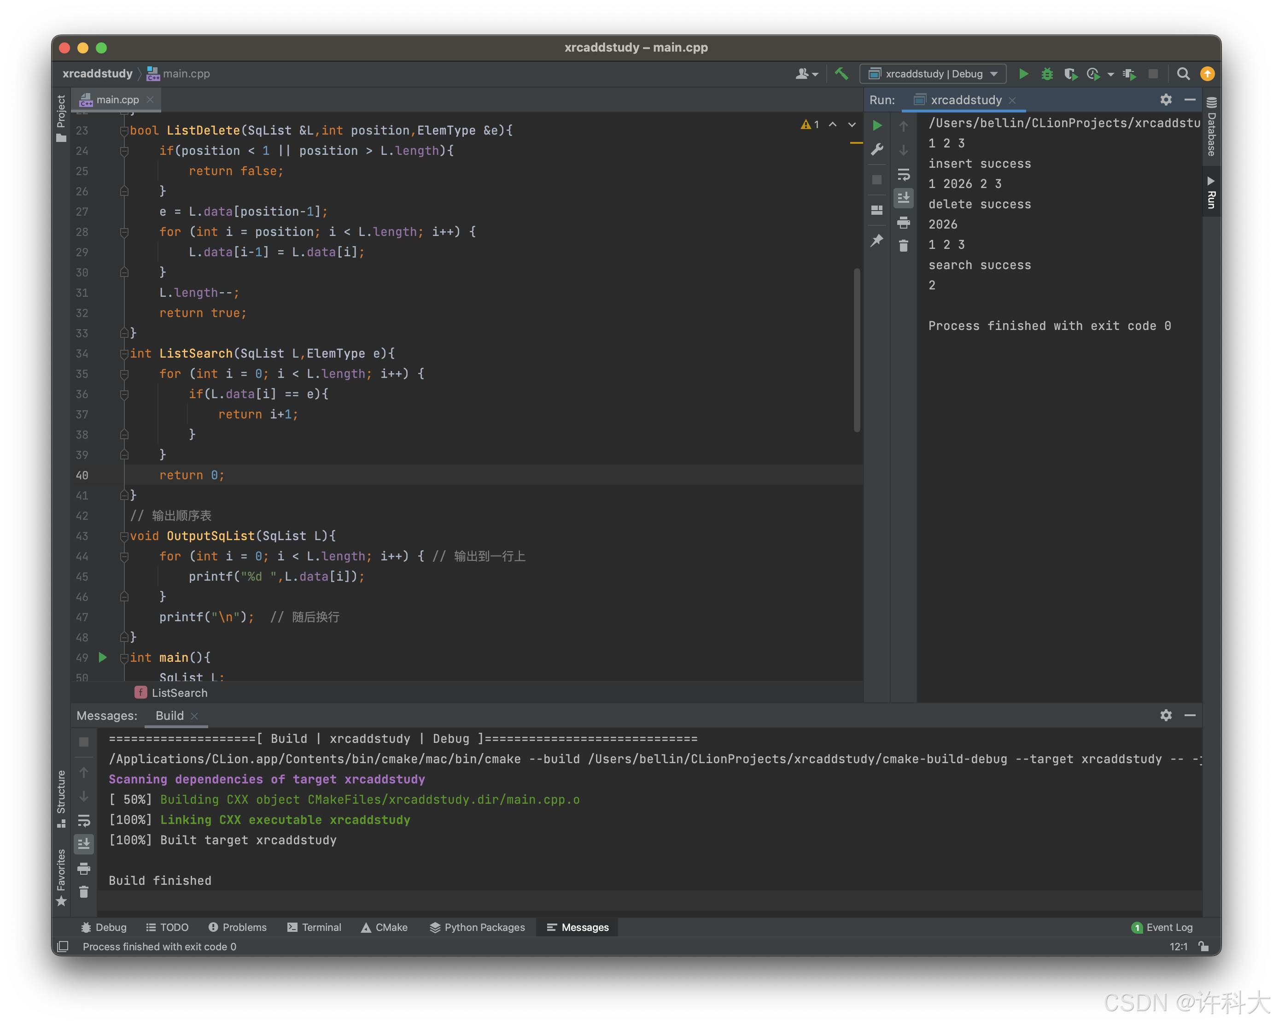Toggle soft-wrap in Build messages

(x=84, y=821)
